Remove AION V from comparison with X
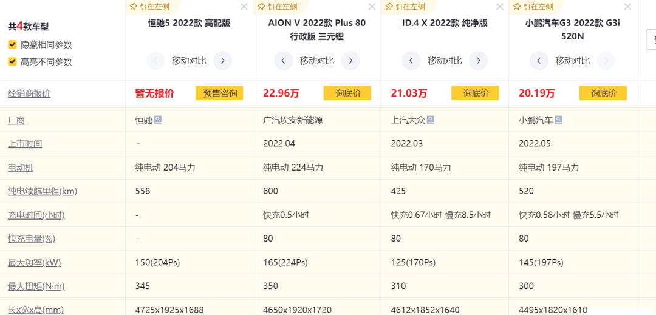Screen dimensions: 656x315 (372, 7)
